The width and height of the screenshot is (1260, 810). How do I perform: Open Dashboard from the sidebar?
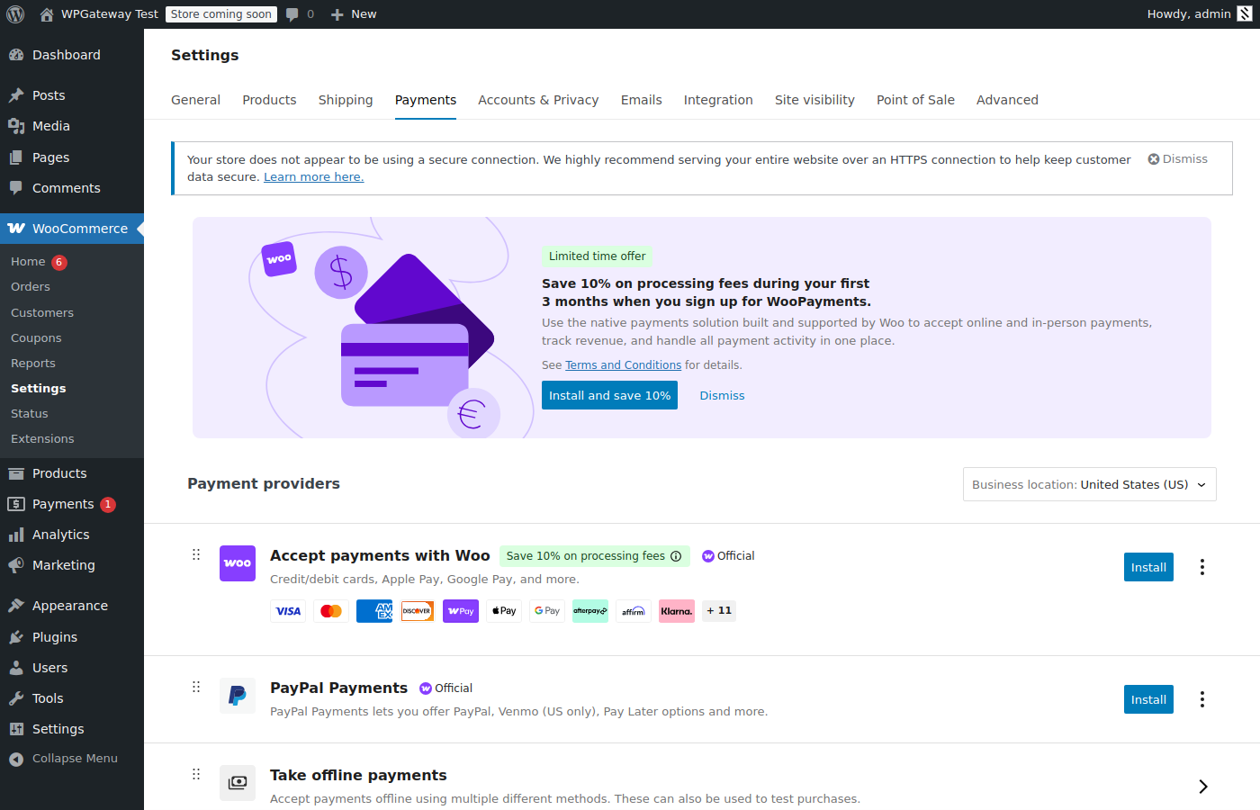[72, 55]
